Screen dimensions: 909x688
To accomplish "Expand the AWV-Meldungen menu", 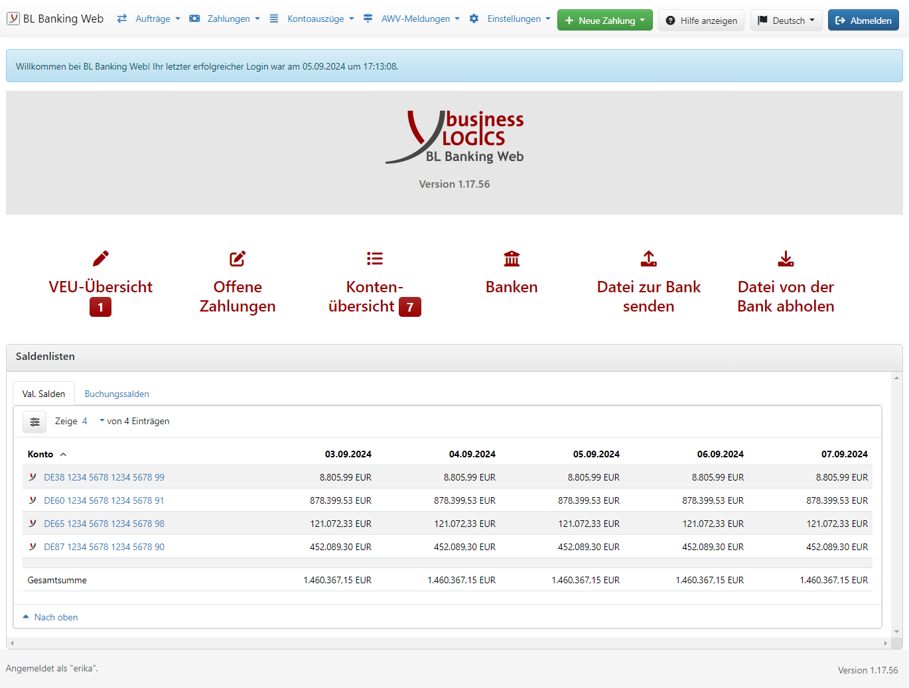I will point(421,19).
